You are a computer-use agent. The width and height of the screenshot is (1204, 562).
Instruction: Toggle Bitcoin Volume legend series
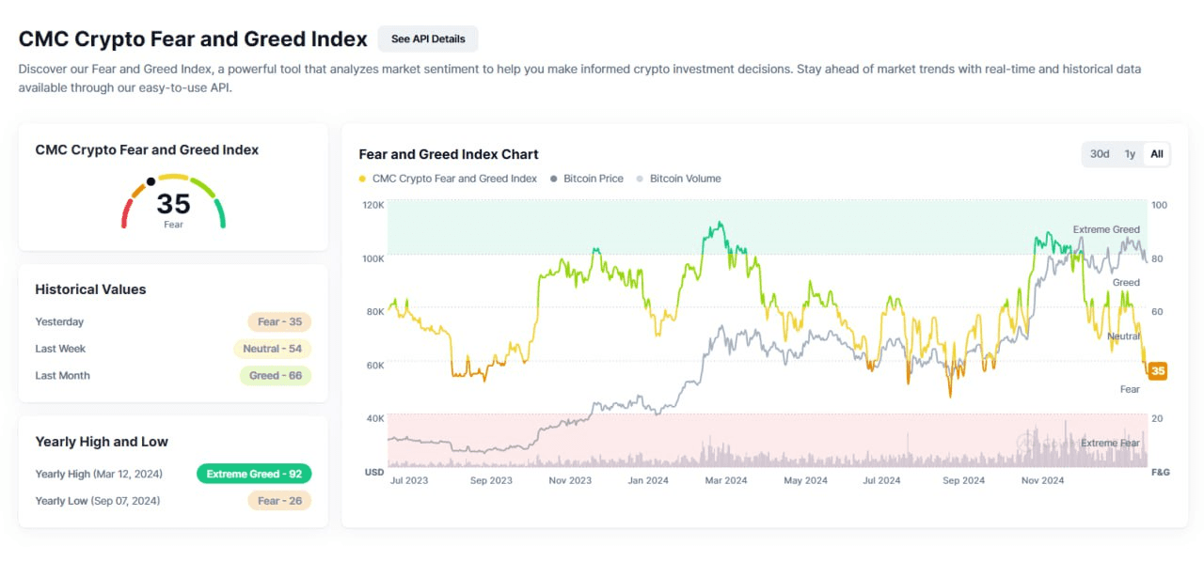pos(685,179)
